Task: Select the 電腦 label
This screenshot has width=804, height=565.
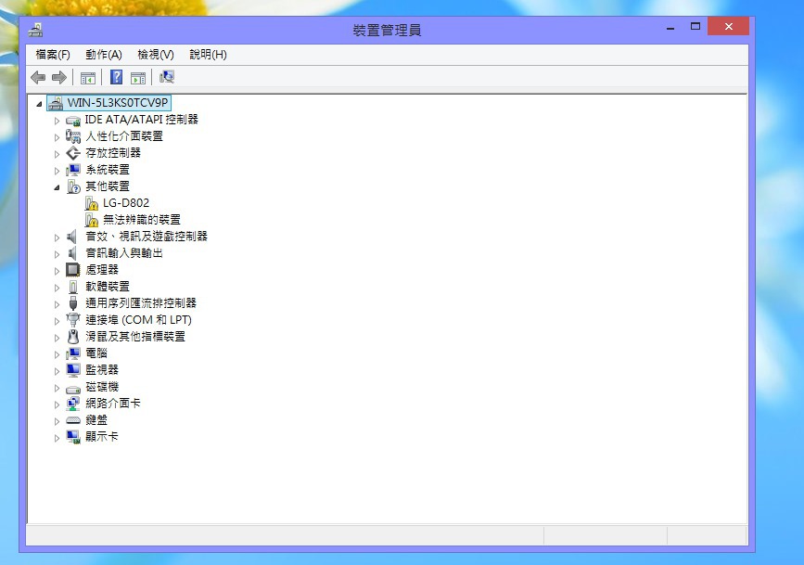Action: [x=96, y=353]
